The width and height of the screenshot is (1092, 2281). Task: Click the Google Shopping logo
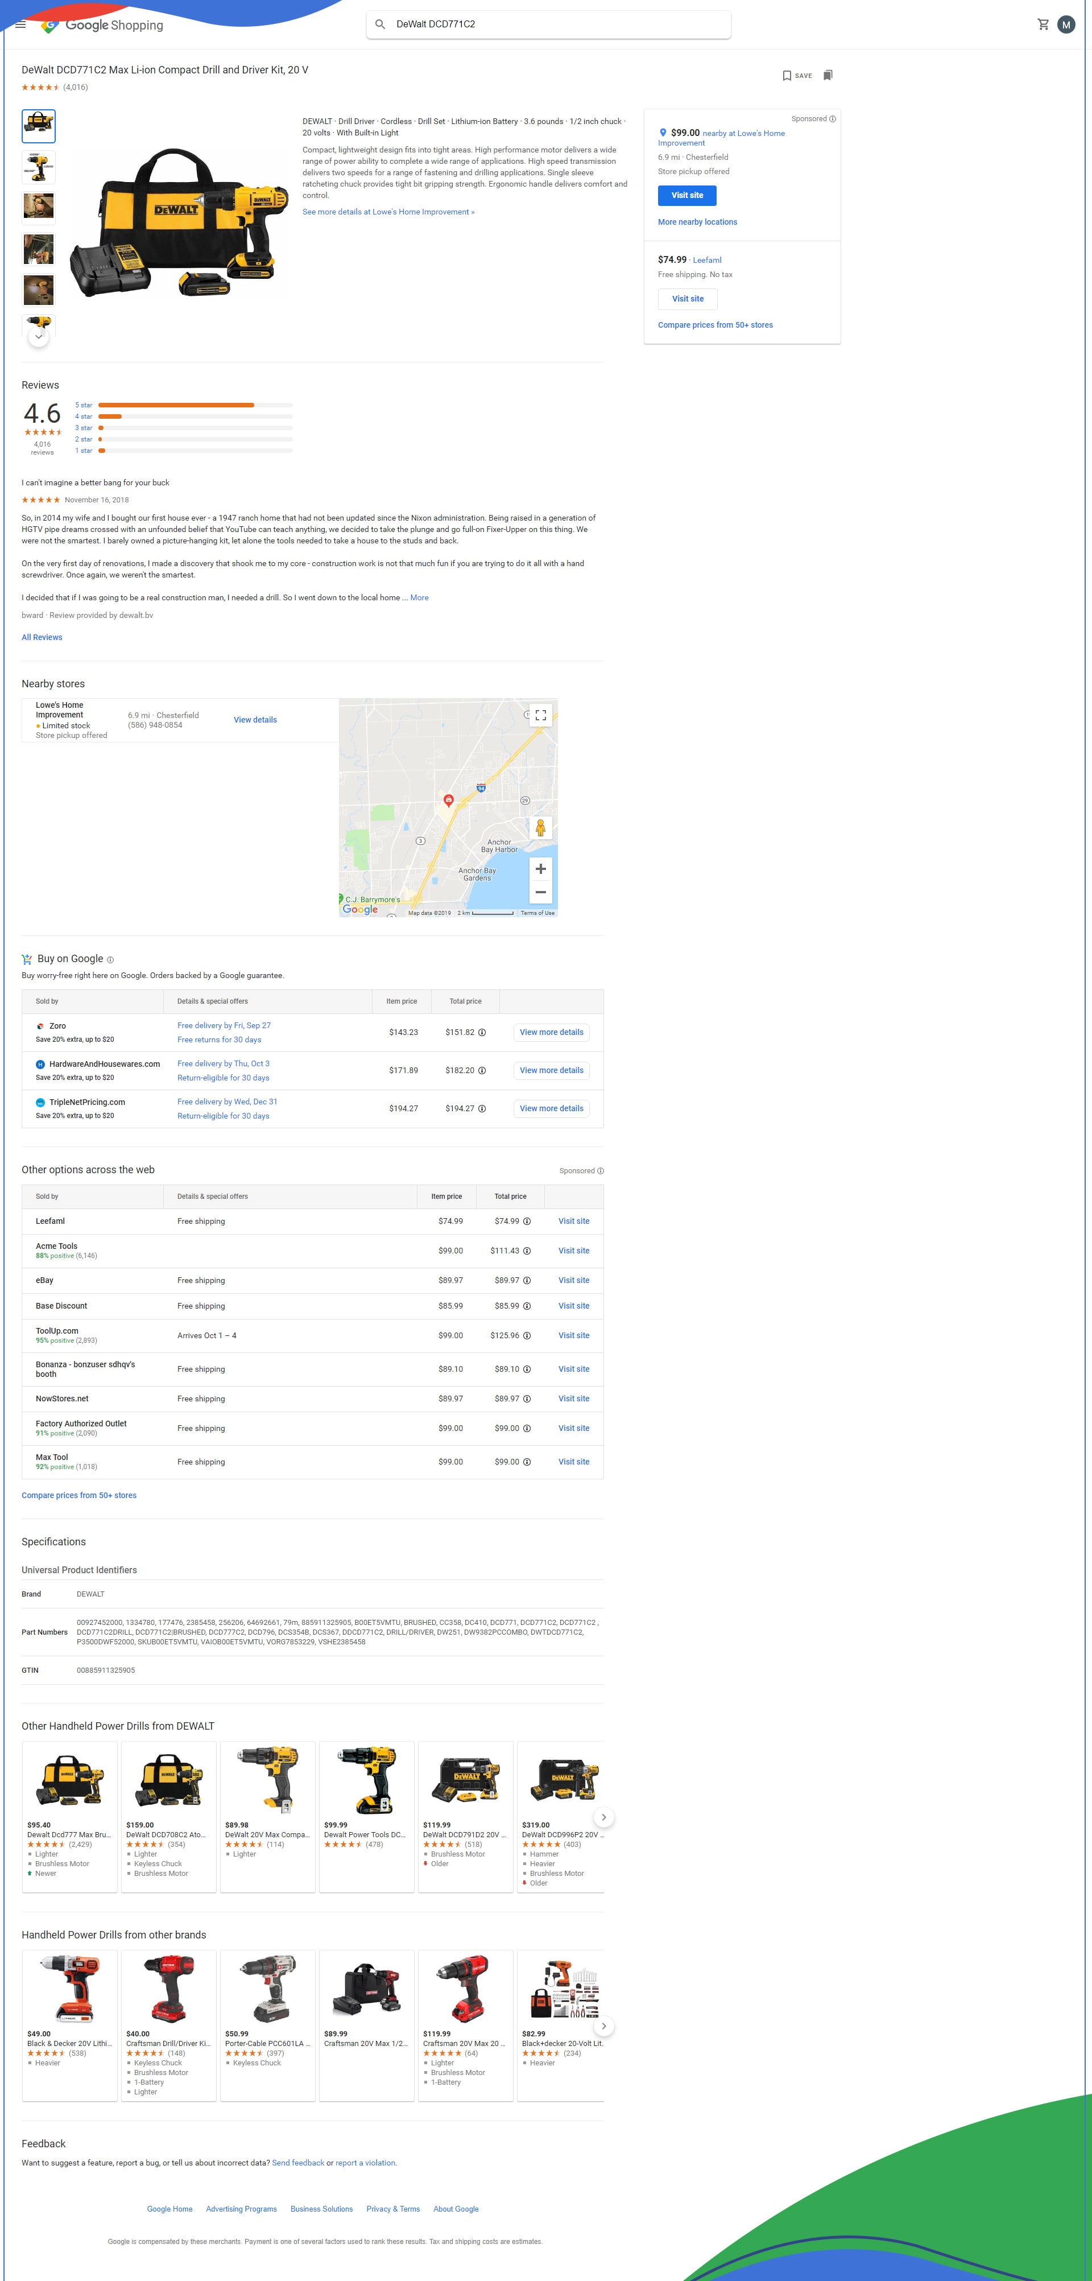(102, 25)
